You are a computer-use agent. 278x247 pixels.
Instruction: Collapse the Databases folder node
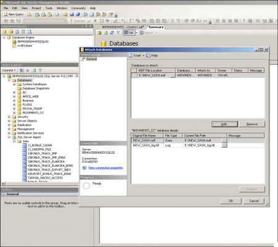9,80
